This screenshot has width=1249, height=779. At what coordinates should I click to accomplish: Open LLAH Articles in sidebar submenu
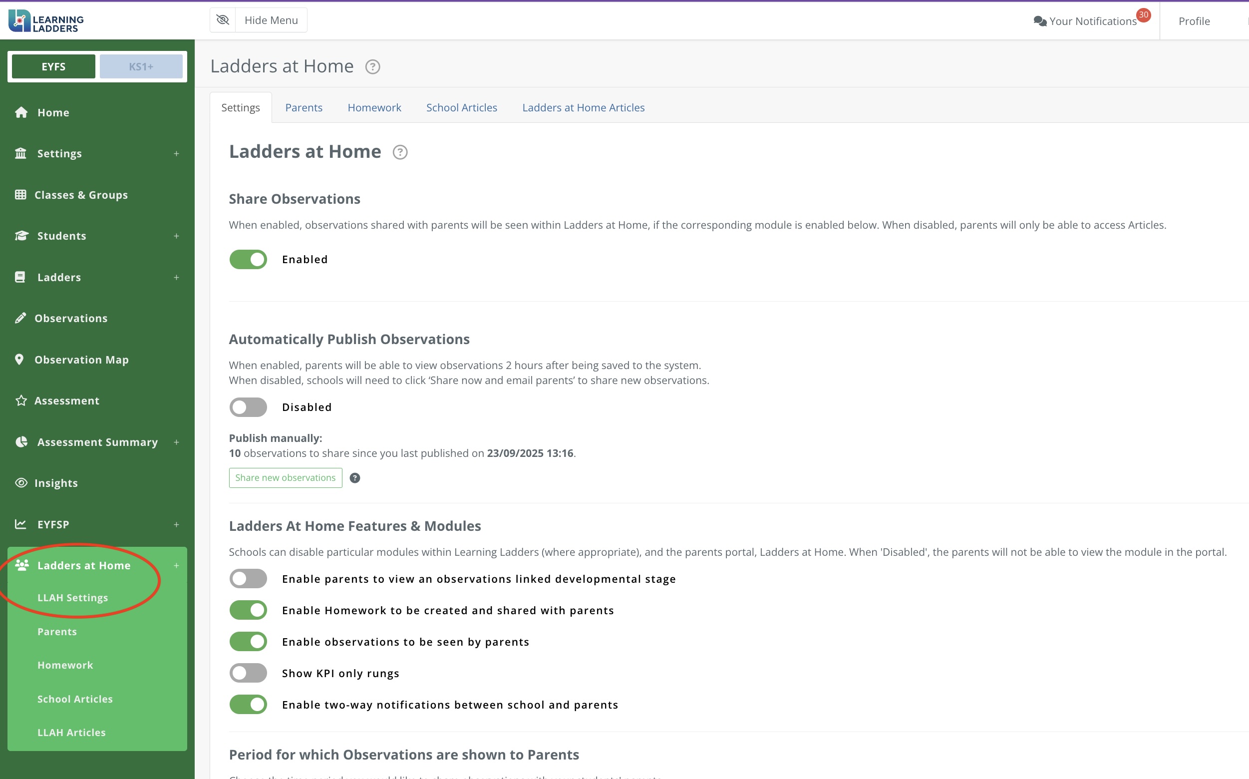click(71, 732)
